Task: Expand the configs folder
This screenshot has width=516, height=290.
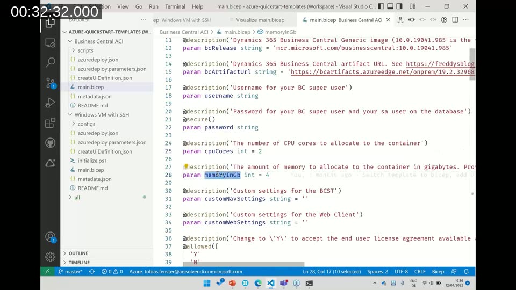Action: pyautogui.click(x=86, y=124)
